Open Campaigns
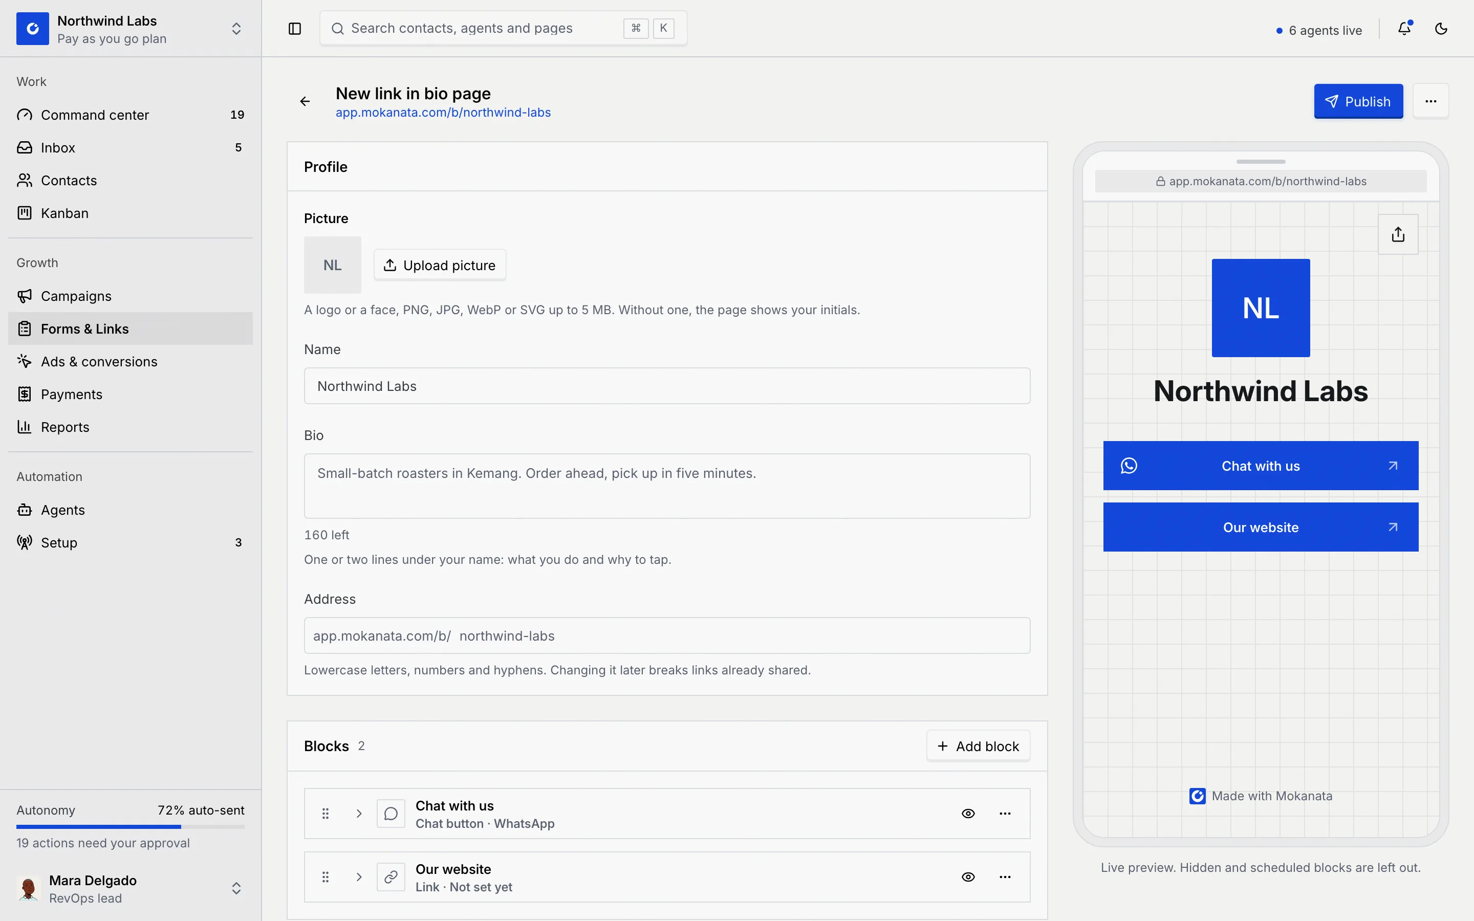 (x=131, y=296)
